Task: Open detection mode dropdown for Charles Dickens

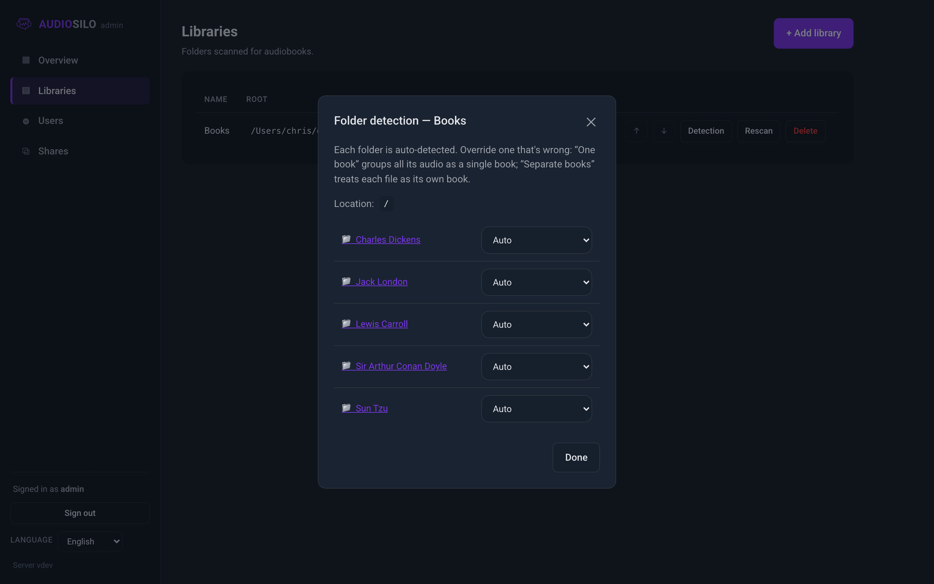Action: tap(536, 240)
